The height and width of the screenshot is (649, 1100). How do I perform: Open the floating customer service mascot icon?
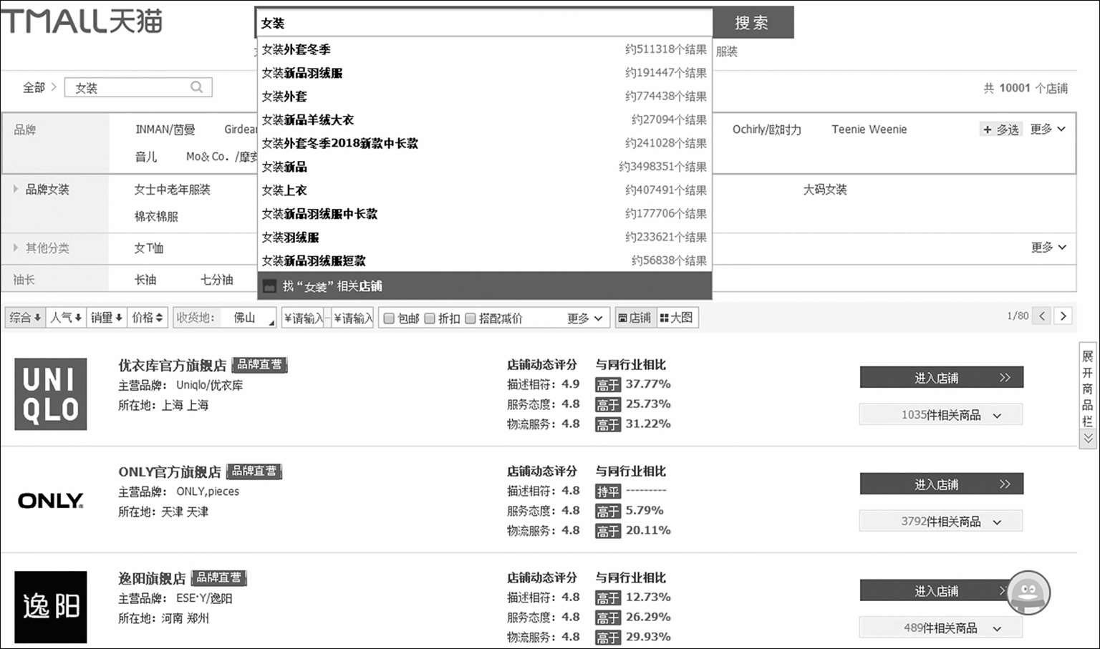pos(1028,592)
